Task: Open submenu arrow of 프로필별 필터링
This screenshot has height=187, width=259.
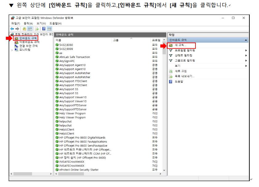Action: [x=246, y=50]
